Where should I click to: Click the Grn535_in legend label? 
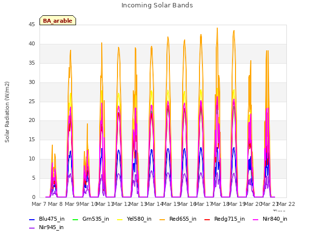[x=95, y=219]
